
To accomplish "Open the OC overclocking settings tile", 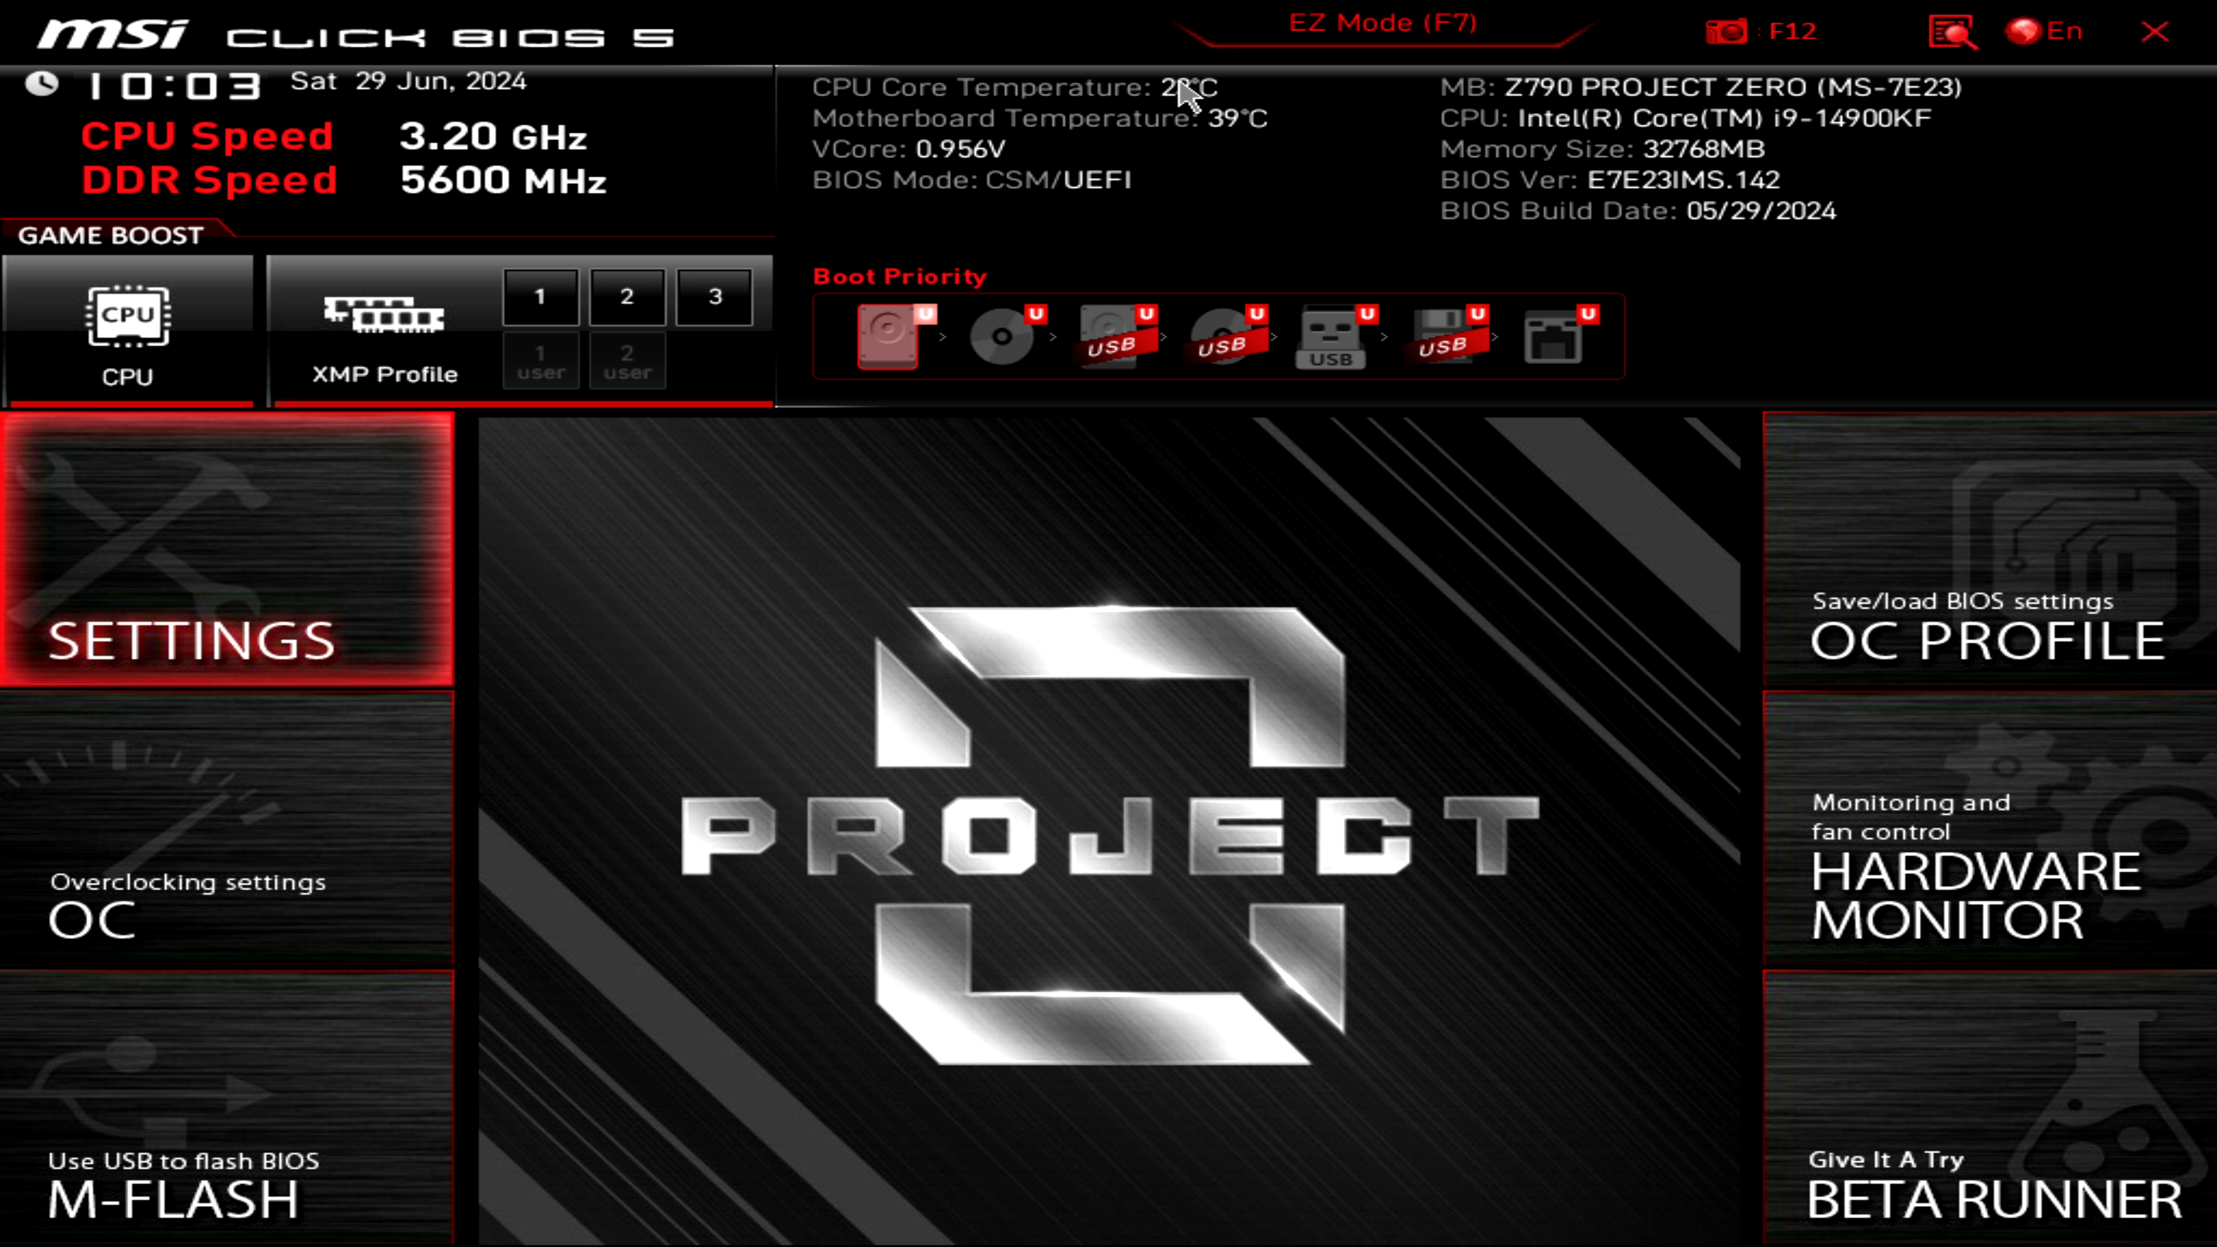I will (x=226, y=829).
